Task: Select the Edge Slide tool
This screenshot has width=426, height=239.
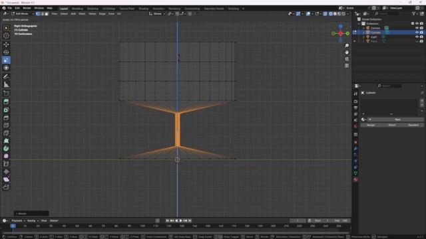Action: (6, 164)
